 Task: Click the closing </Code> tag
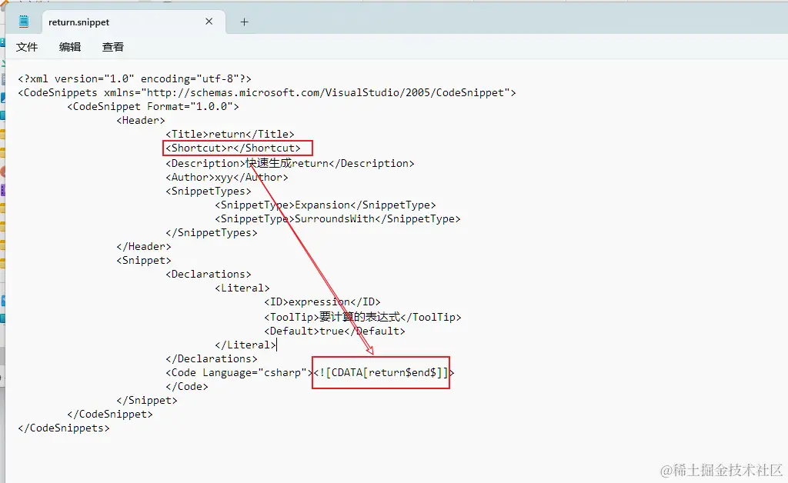(x=186, y=387)
